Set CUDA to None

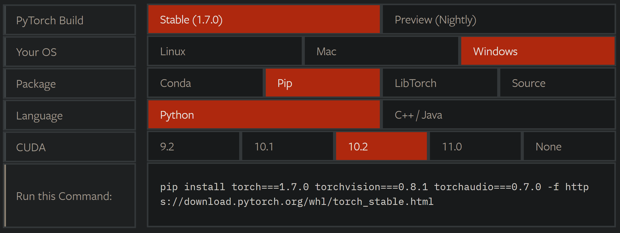pos(569,147)
